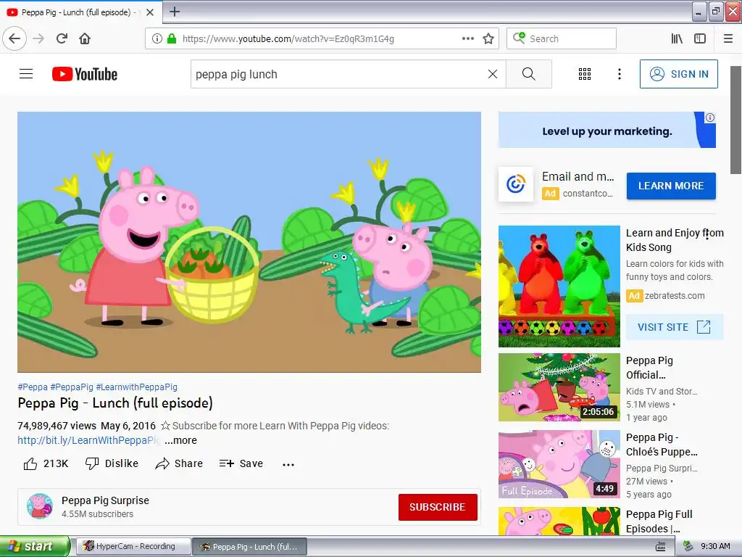This screenshot has width=742, height=557.
Task: Select the Peppa Pig Lunch browser tab
Action: tap(80, 12)
